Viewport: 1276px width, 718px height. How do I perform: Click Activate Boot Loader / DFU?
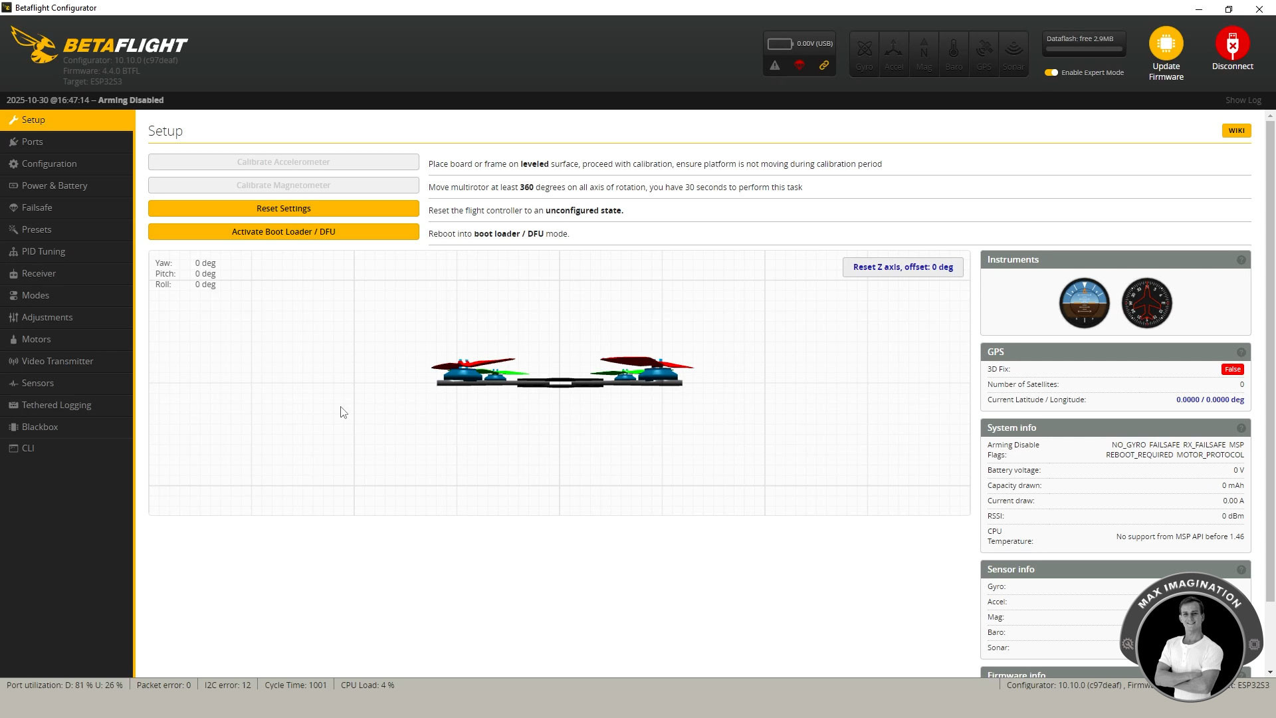pyautogui.click(x=283, y=231)
